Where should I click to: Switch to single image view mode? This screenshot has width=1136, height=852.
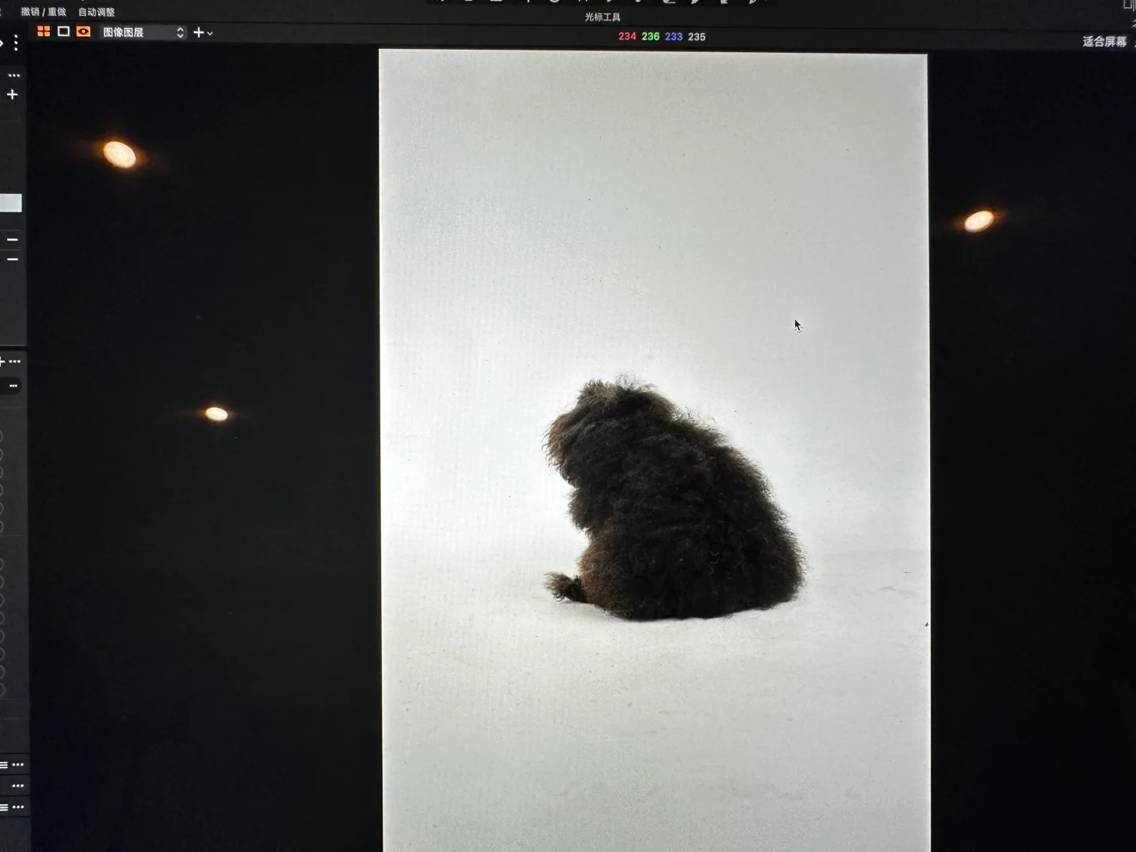click(x=64, y=32)
